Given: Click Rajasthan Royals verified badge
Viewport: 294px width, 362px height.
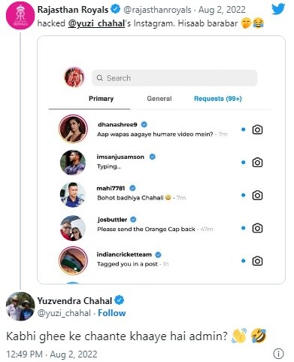Looking at the screenshot, I should click(115, 10).
